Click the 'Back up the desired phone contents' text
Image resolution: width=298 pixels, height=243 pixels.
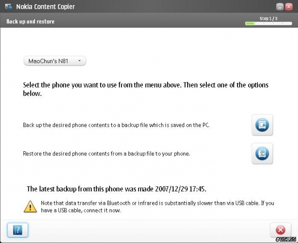116,125
